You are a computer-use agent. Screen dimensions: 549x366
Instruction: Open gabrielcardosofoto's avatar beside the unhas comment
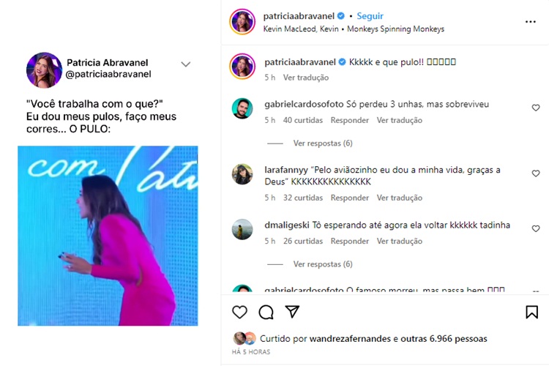[x=242, y=108]
